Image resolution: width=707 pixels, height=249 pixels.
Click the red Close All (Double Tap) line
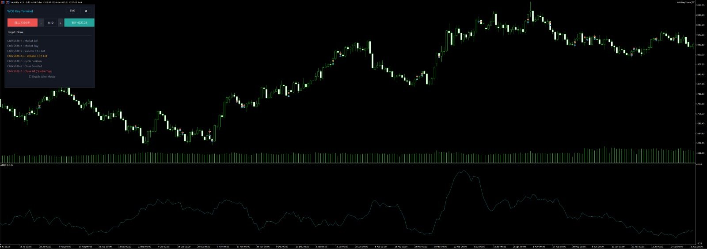click(29, 71)
